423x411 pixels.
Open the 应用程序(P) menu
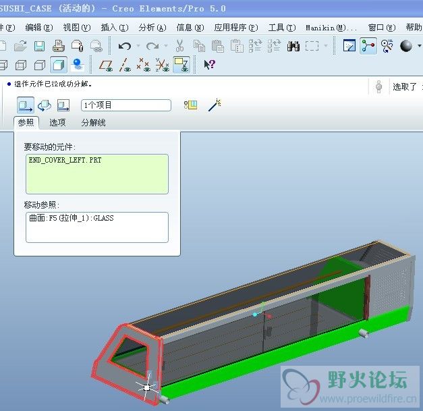(236, 27)
